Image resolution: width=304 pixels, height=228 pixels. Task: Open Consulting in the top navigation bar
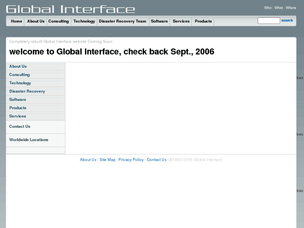click(59, 21)
